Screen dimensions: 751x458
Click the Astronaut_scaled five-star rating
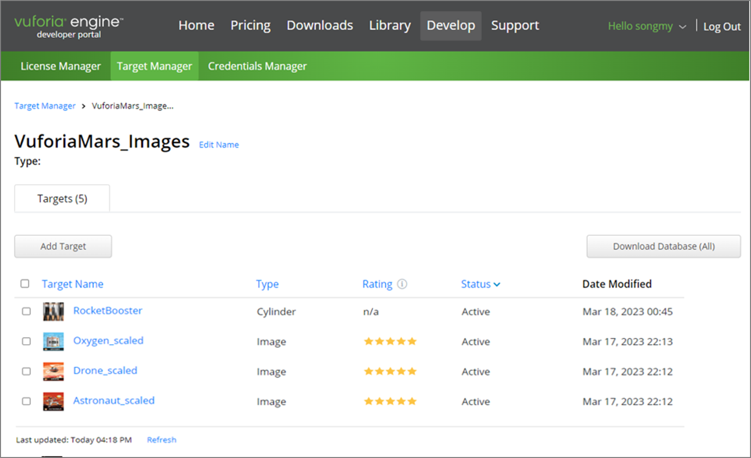[x=390, y=401]
